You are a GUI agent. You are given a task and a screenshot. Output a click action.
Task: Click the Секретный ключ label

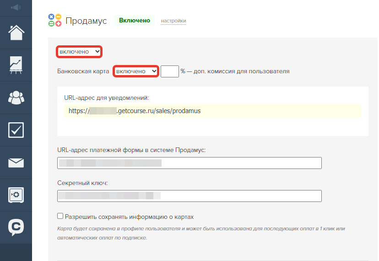point(82,183)
